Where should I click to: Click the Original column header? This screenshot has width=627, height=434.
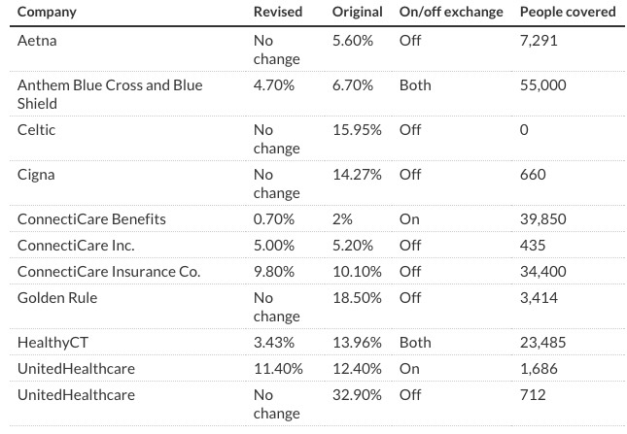(x=357, y=12)
